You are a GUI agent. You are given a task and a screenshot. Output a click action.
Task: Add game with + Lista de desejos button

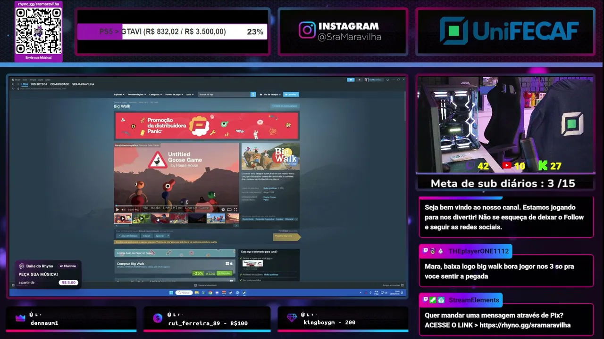(128, 236)
